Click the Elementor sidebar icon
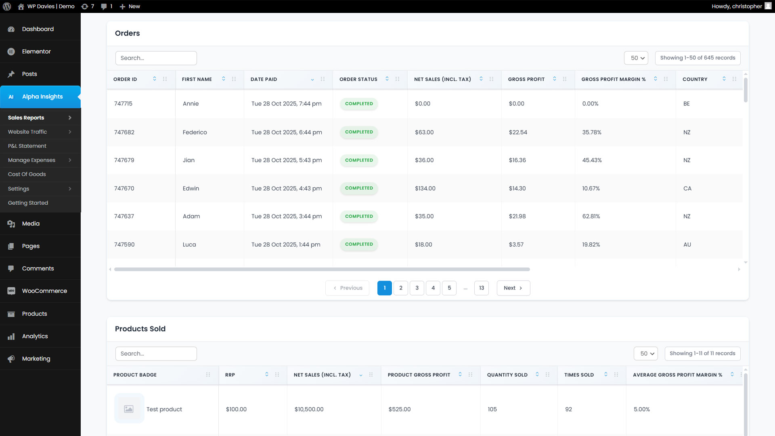The height and width of the screenshot is (436, 775). (11, 52)
